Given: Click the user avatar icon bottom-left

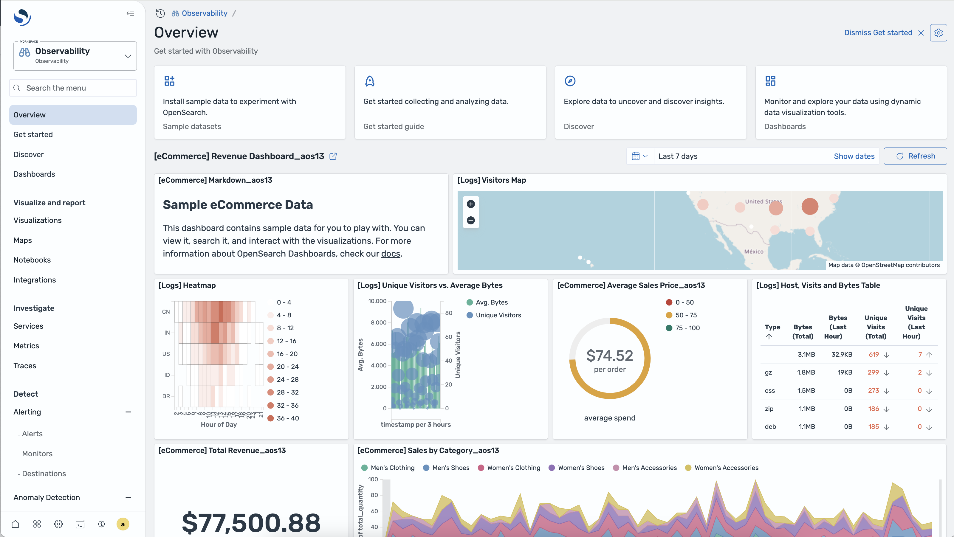Looking at the screenshot, I should (123, 524).
